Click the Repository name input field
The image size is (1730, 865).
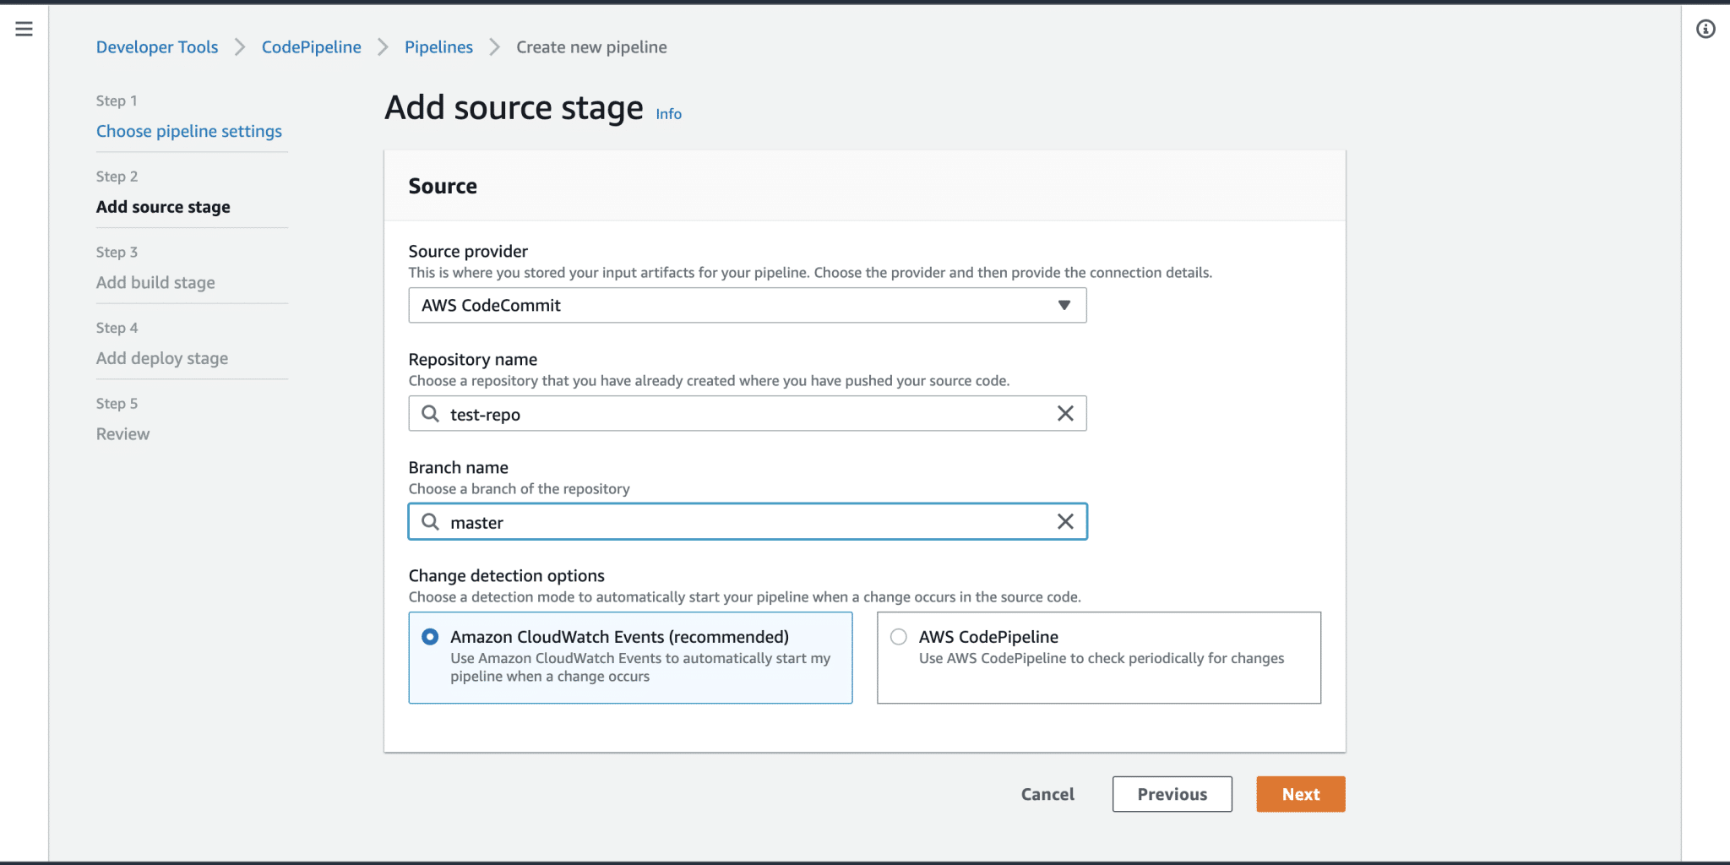click(x=743, y=413)
